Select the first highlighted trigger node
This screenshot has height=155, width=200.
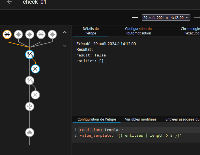pos(7,34)
